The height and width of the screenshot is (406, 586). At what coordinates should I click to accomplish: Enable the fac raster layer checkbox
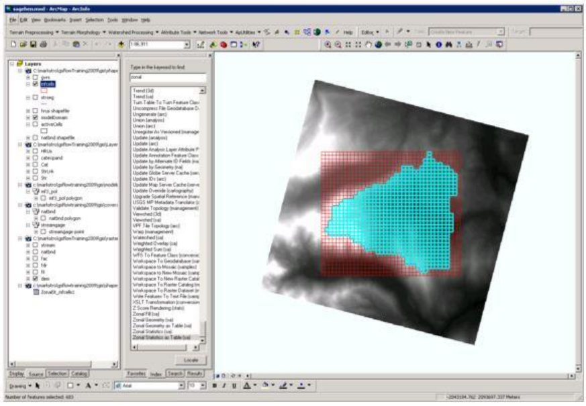(36, 258)
